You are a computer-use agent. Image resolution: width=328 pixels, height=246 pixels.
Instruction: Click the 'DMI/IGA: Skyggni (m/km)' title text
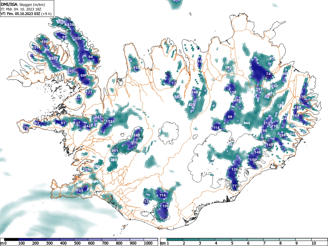click(23, 5)
